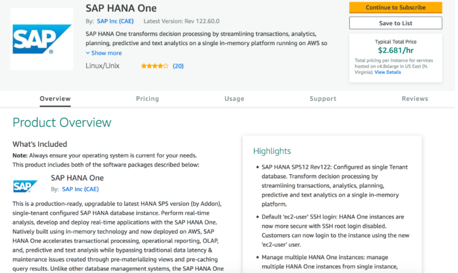Go to the Usage tab
This screenshot has height=273, width=458.
click(234, 98)
